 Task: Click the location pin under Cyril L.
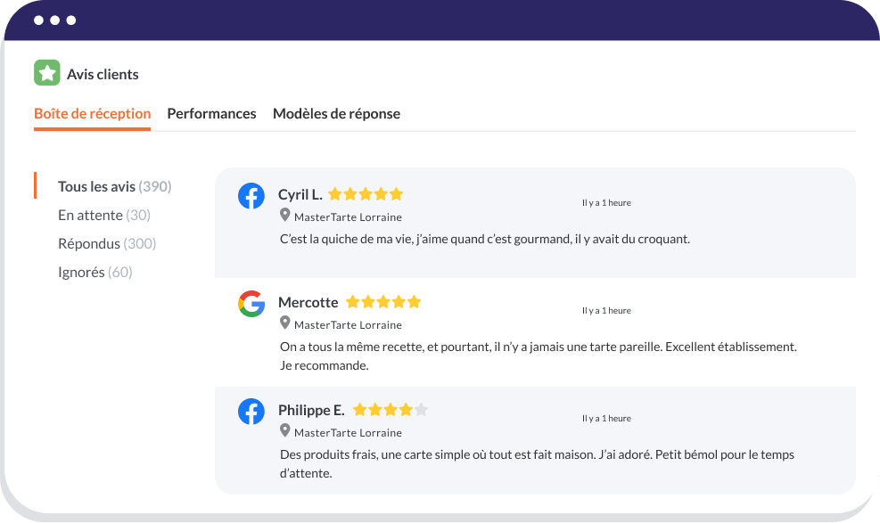coord(285,216)
